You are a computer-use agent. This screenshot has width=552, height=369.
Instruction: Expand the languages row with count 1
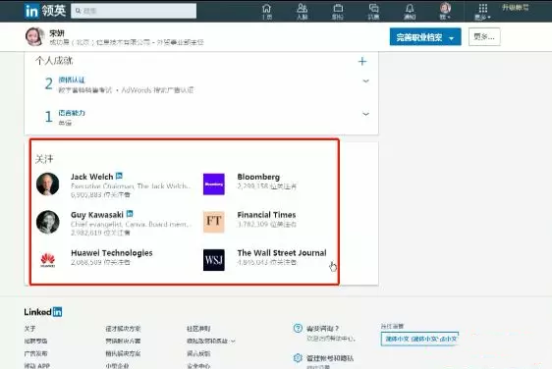tap(365, 114)
